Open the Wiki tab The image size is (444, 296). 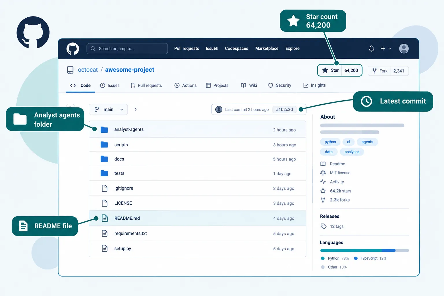(249, 86)
